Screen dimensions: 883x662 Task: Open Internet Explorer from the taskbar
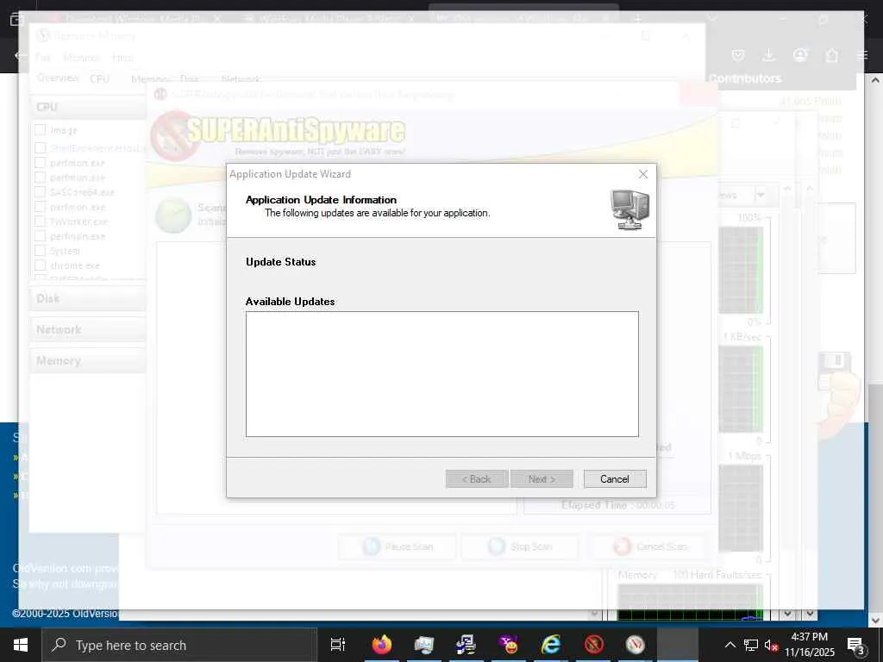(551, 645)
